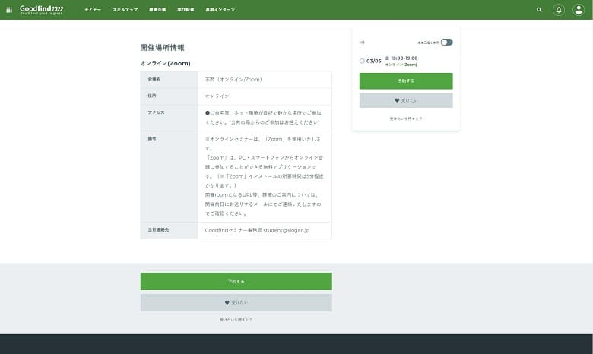593x354 pixels.
Task: Click the 18:00-19:00 time text
Action: click(404, 58)
